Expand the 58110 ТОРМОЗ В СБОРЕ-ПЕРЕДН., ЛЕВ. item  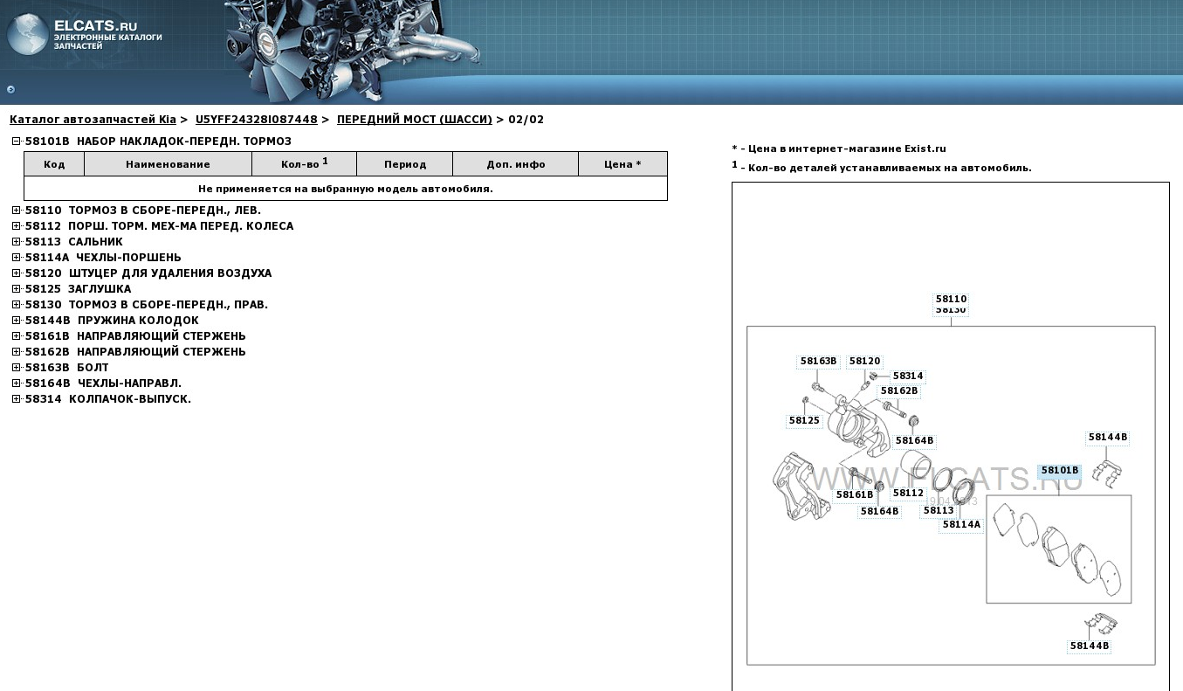point(16,211)
